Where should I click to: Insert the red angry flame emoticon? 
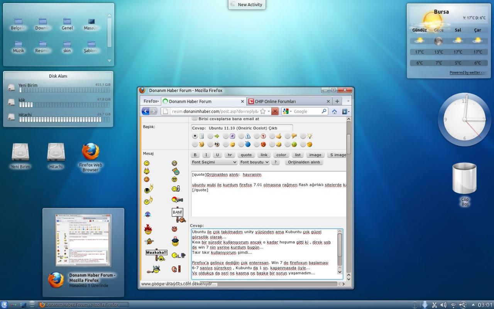(x=148, y=230)
